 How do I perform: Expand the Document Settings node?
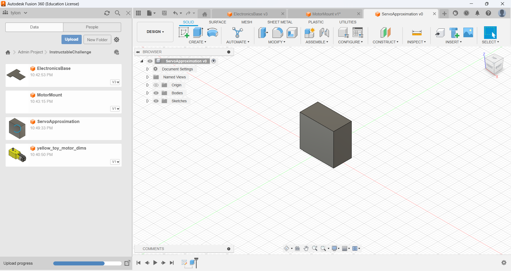pos(147,69)
